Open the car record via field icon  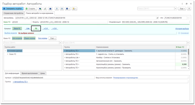pos(157,18)
